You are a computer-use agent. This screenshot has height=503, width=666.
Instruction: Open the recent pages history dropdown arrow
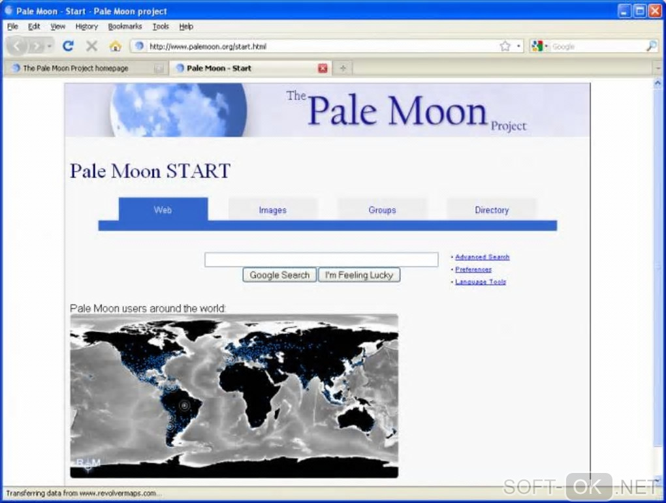coord(50,46)
